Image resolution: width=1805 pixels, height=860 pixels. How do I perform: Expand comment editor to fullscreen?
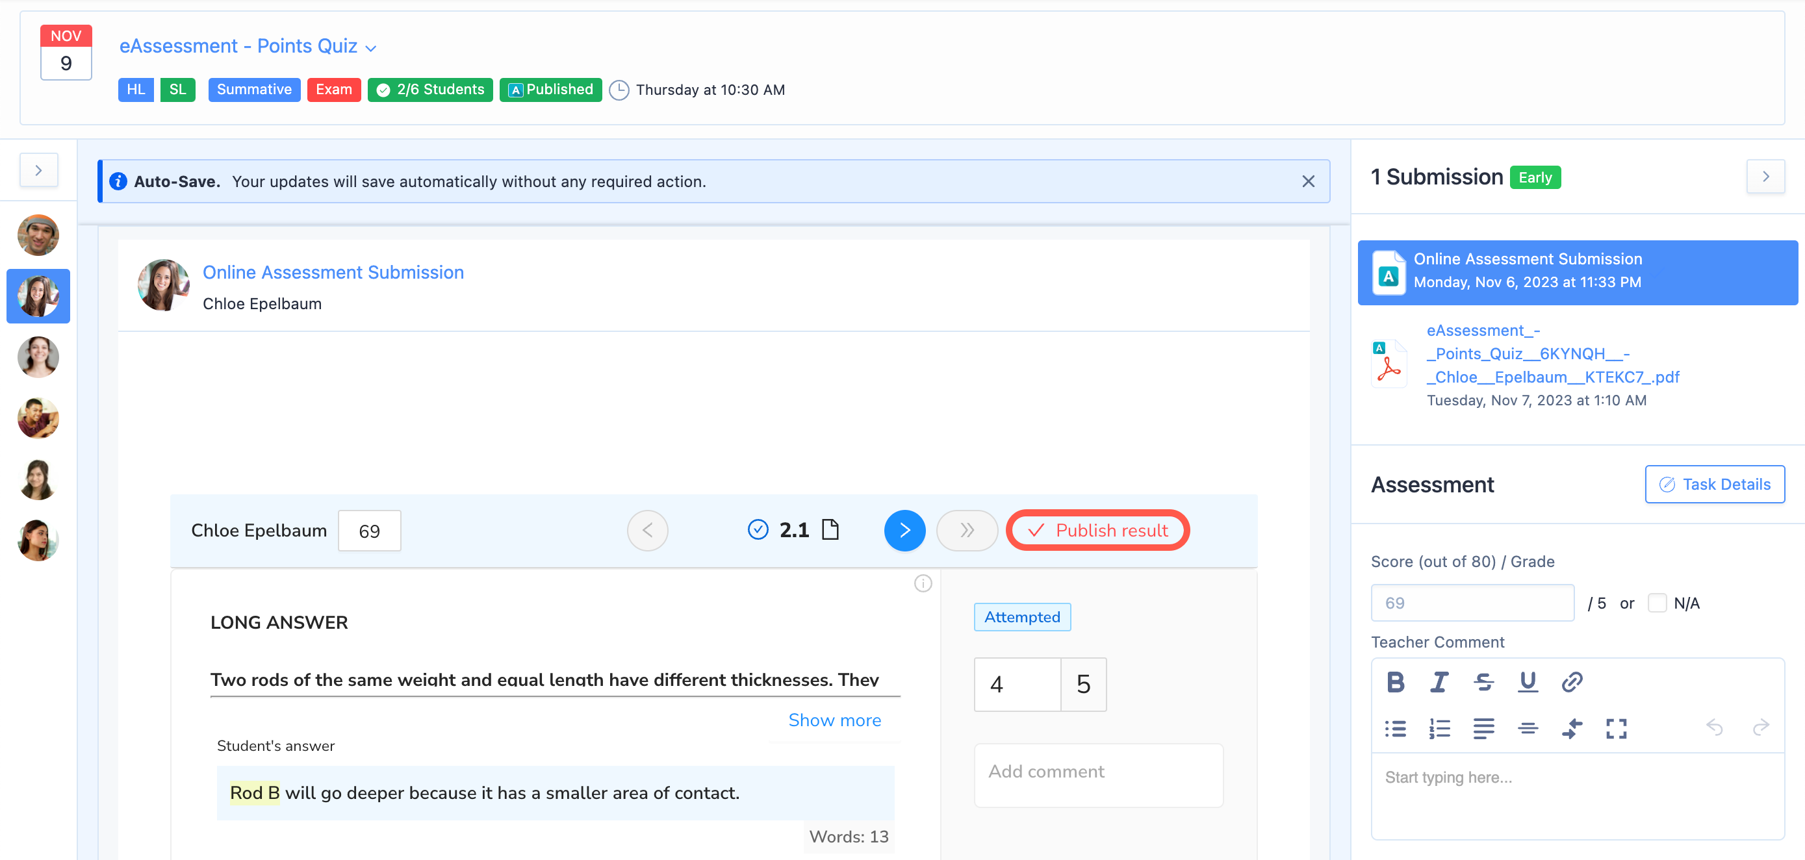(x=1616, y=728)
